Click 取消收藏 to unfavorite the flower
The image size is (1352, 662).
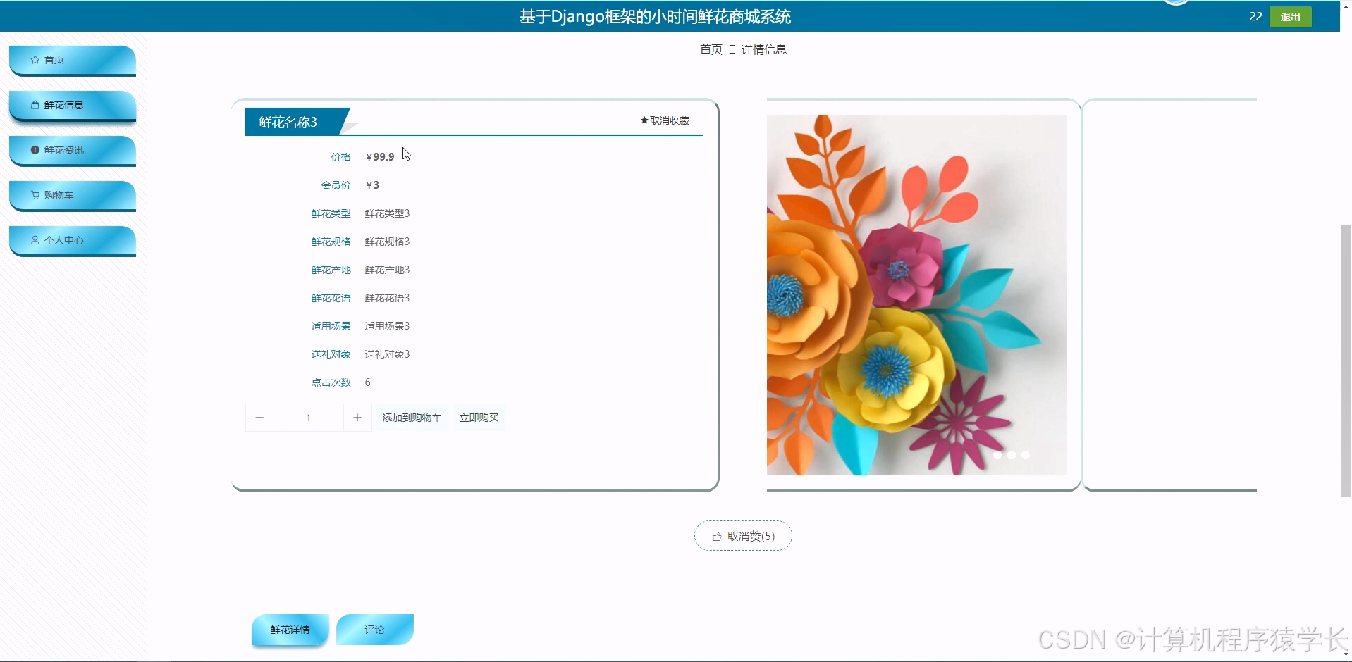tap(665, 120)
